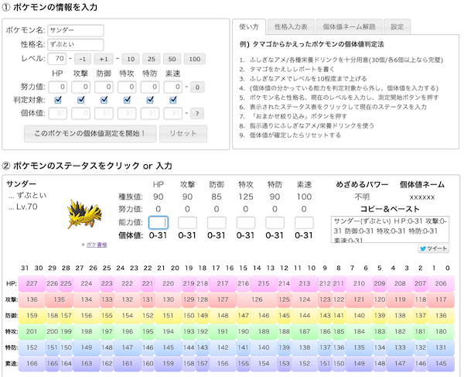
Task: Open the ポケ書様 link
Action: click(97, 245)
